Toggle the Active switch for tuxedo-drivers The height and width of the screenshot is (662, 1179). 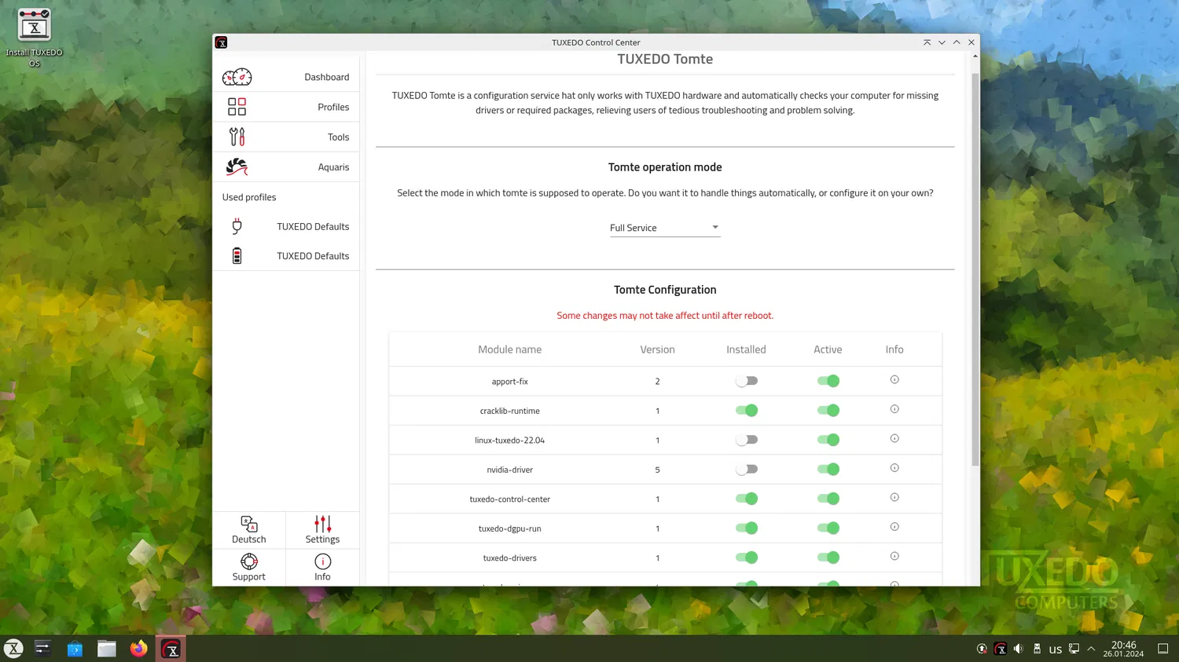(828, 558)
